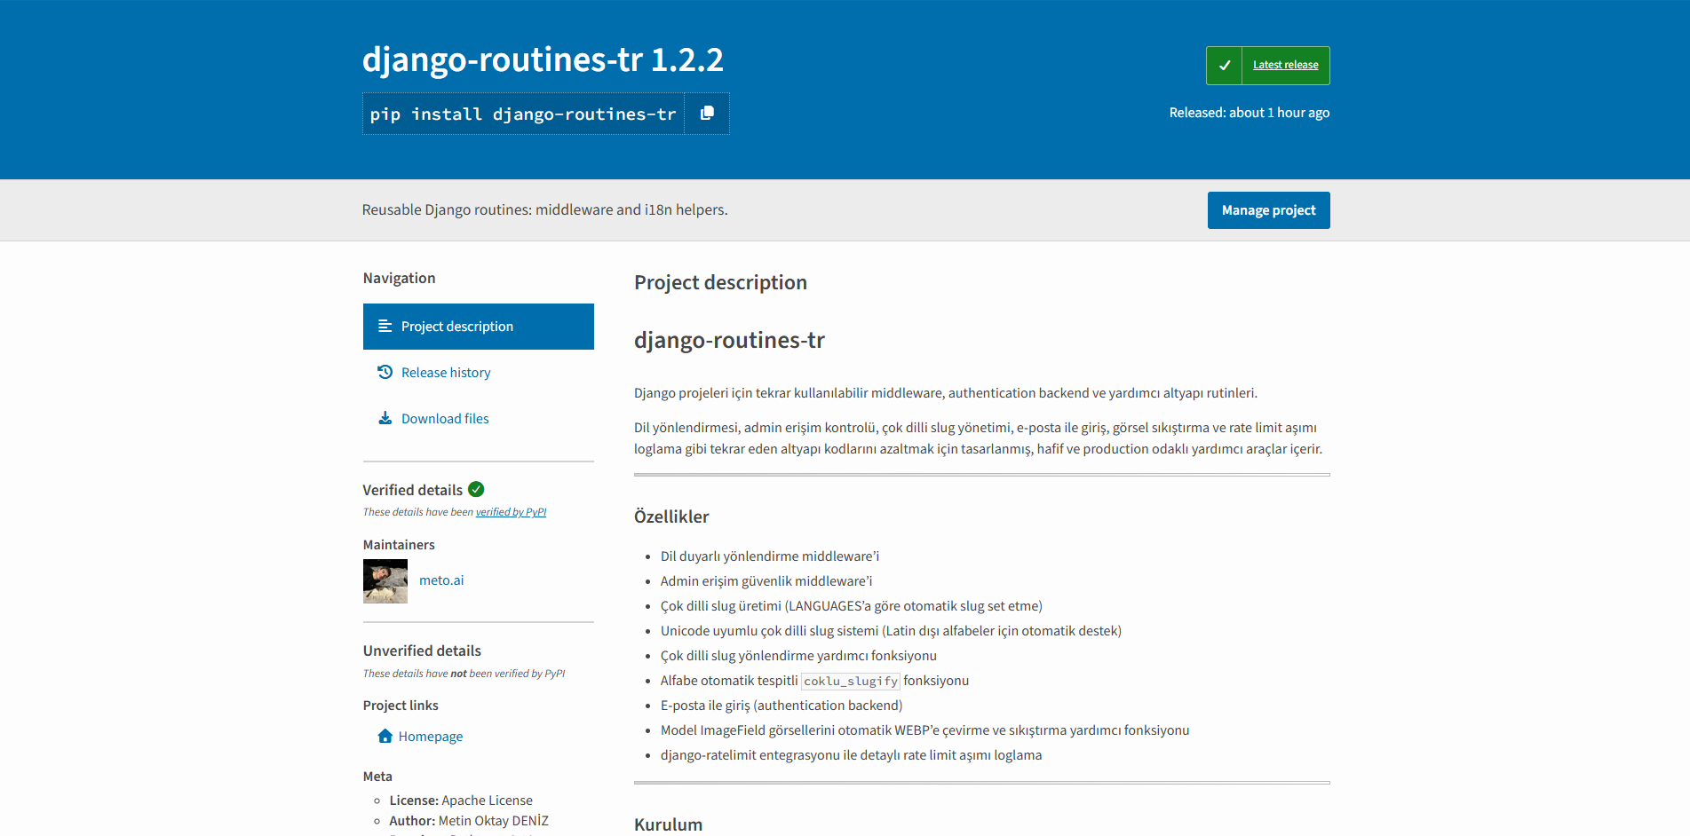Click the 'License: Apache License' entry

pyautogui.click(x=461, y=801)
